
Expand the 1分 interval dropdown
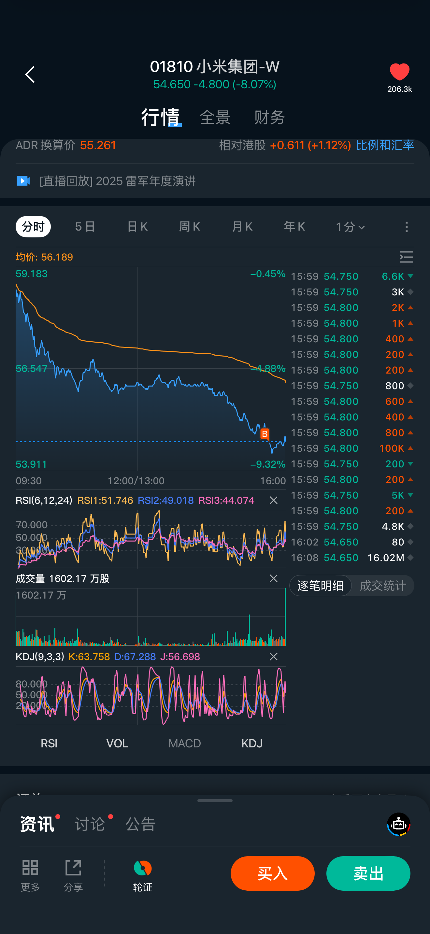pyautogui.click(x=350, y=227)
